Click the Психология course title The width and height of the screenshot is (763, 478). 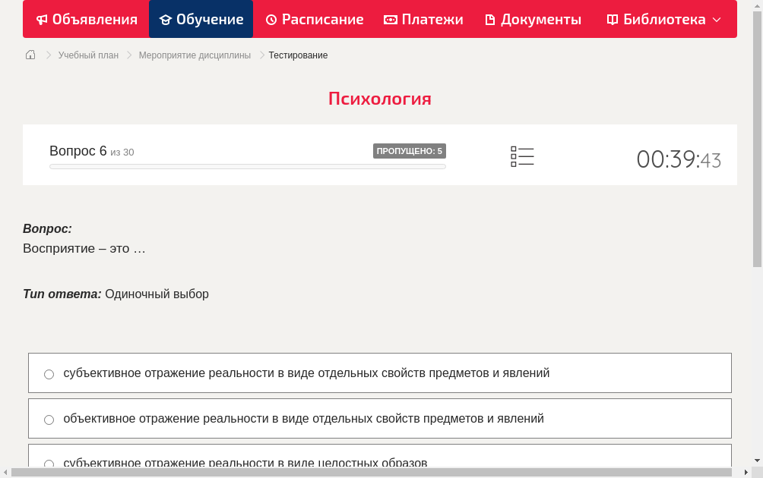click(380, 99)
